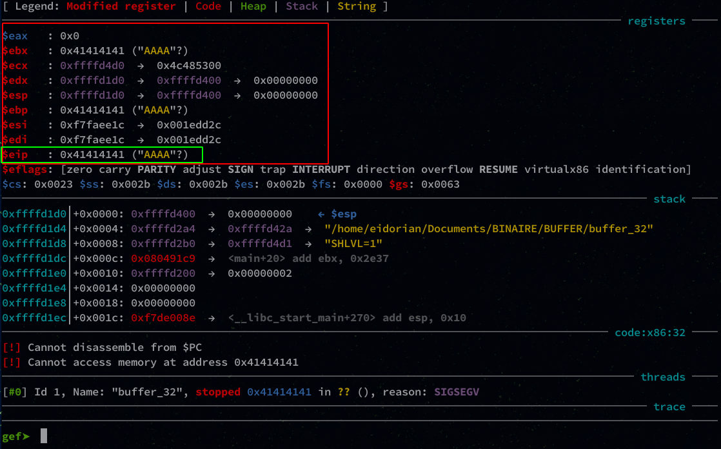Click the 'code:x86:32' section header
This screenshot has width=721, height=449.
tap(650, 332)
